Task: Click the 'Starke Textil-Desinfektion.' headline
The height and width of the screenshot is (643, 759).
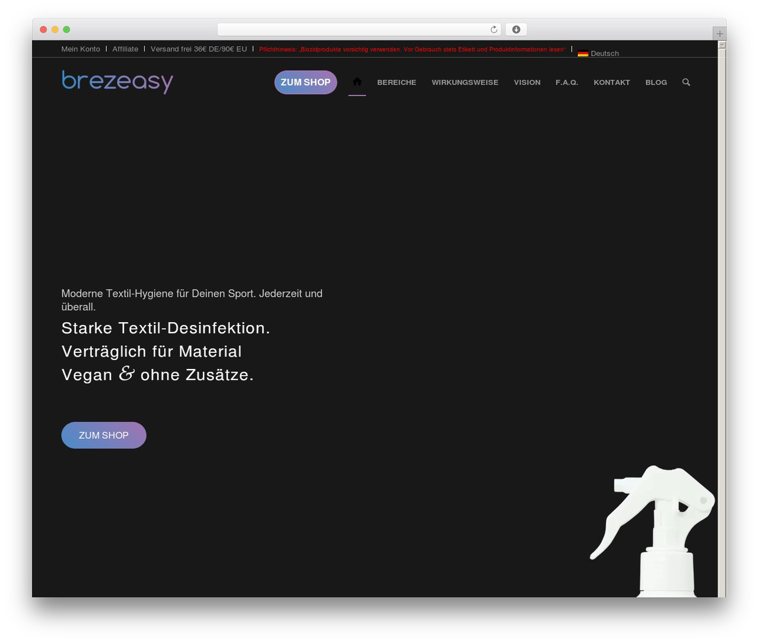Action: [x=166, y=328]
